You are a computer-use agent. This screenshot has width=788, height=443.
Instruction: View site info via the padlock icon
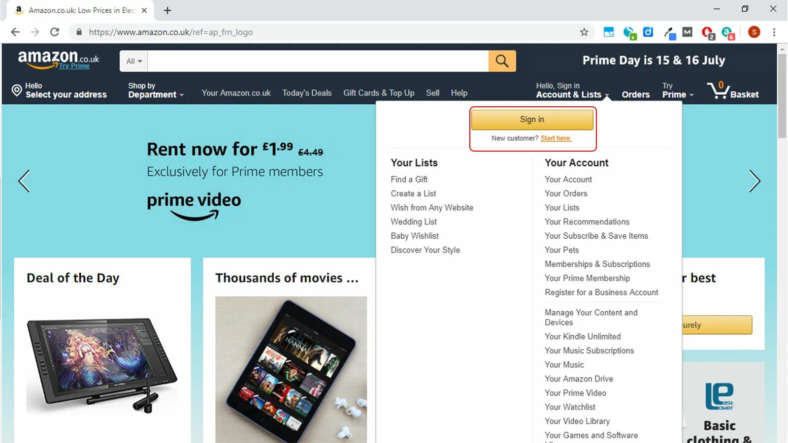point(79,32)
